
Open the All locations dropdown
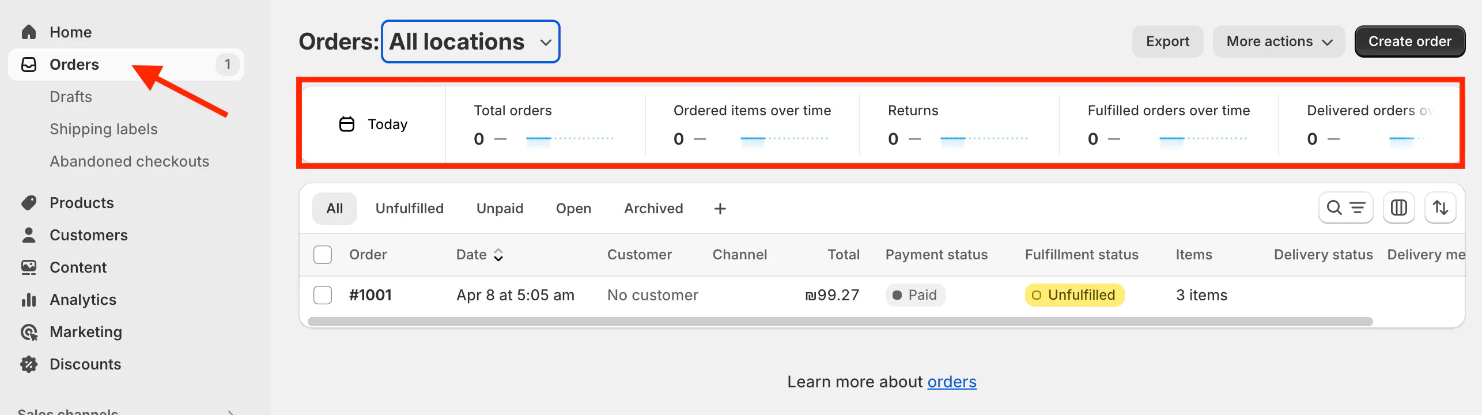470,41
